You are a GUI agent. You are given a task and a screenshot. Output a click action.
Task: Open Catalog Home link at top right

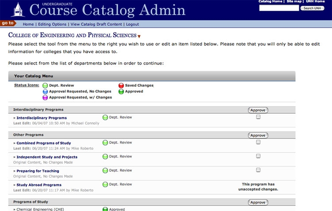[x=270, y=1]
